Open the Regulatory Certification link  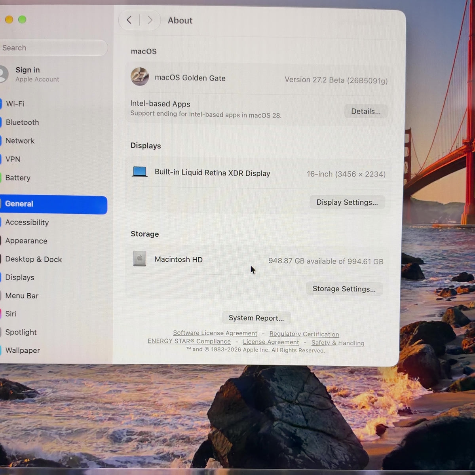coord(304,334)
